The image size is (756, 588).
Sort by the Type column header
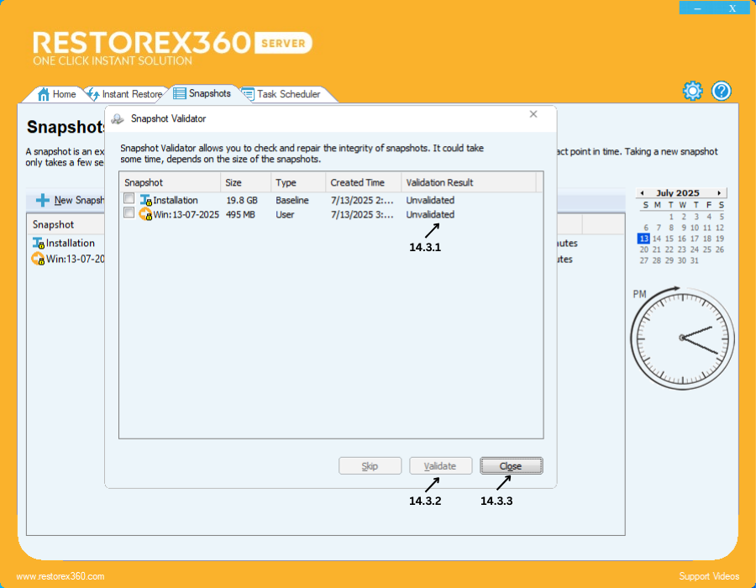298,182
